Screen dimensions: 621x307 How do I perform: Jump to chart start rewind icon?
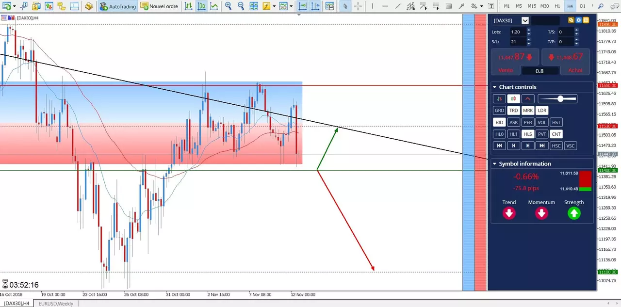pos(499,146)
